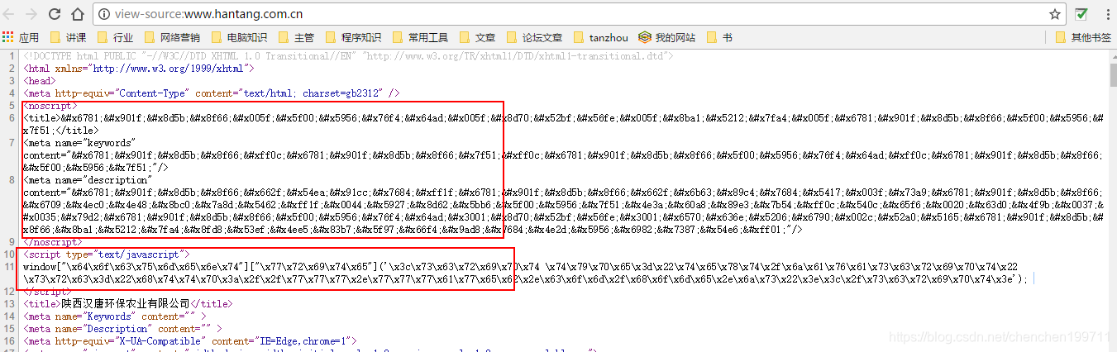Reload the view-source page
The height and width of the screenshot is (352, 1117).
pyautogui.click(x=54, y=14)
